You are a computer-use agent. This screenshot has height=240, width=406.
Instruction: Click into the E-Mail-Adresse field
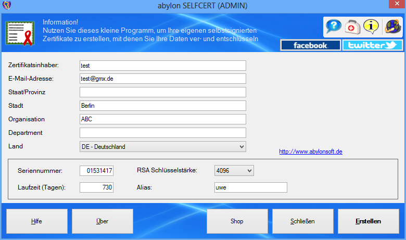point(163,79)
